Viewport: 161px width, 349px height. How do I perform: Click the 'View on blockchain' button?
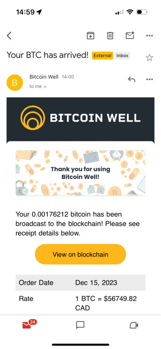pos(80,254)
